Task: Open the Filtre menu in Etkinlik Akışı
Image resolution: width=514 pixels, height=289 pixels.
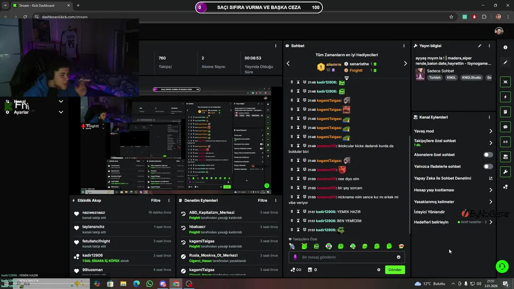Action: coord(155,200)
